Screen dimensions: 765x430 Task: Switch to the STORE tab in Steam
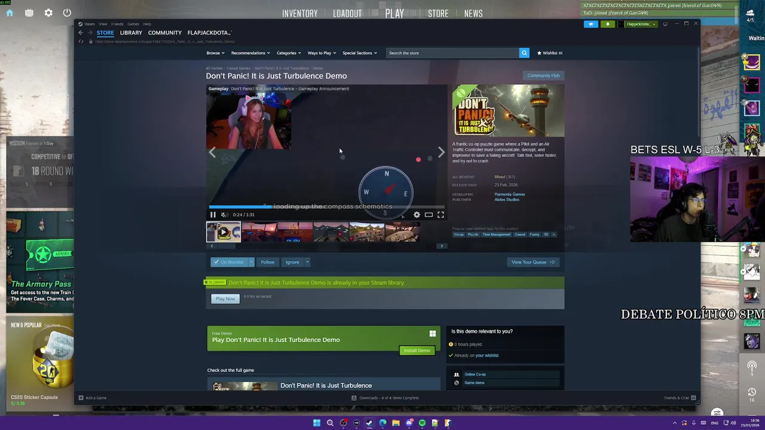105,33
